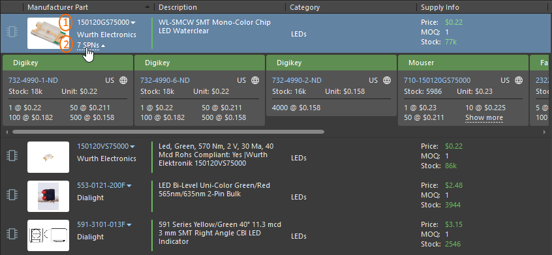This screenshot has width=552, height=255.
Task: Open dropdown arrow next to 553-0121-200F
Action: click(x=129, y=186)
